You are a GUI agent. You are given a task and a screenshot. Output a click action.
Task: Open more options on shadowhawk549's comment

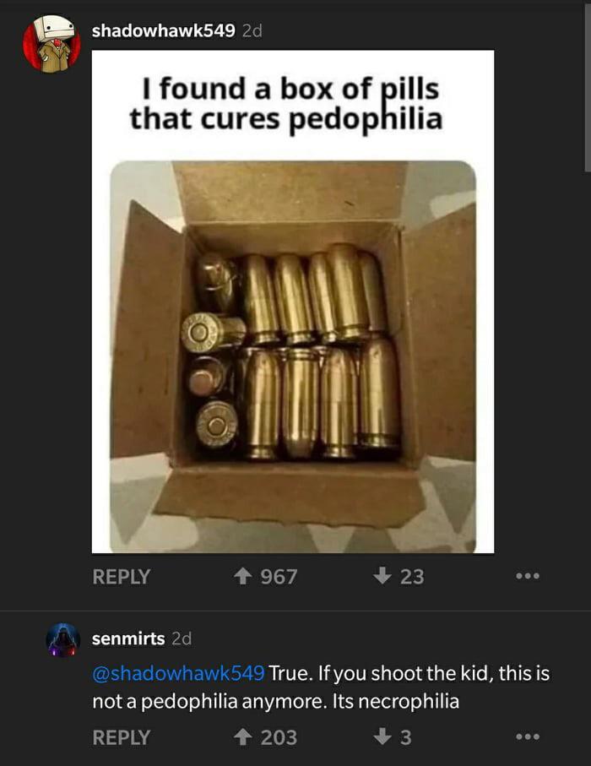(528, 576)
